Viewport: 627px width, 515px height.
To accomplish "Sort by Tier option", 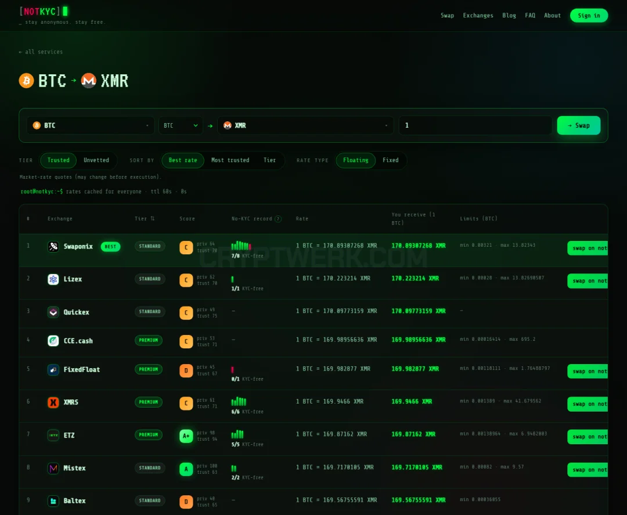I will [x=269, y=160].
